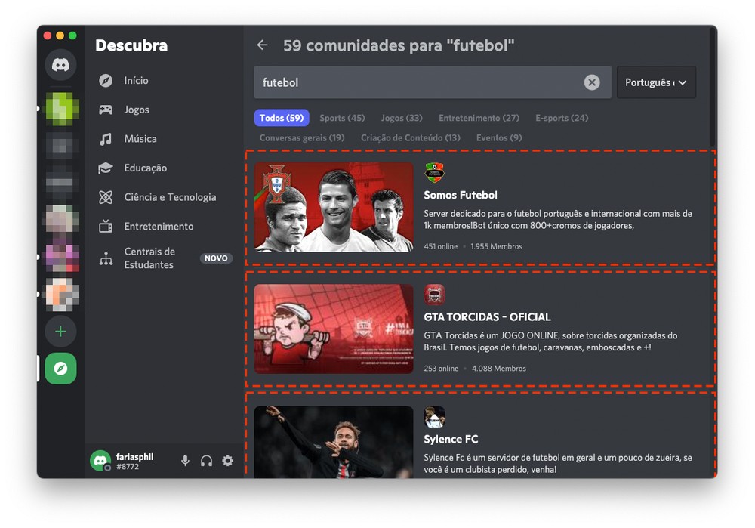The image size is (755, 528).
Task: Select the Eventos (9) filter tab
Action: coord(499,137)
